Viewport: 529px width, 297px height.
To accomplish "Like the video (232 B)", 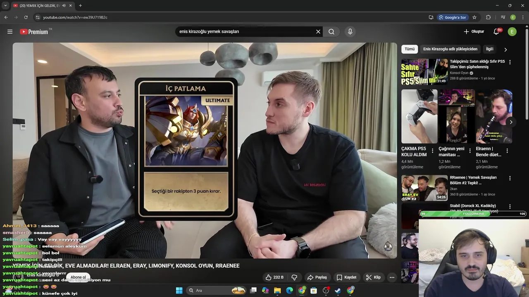I will pyautogui.click(x=274, y=277).
